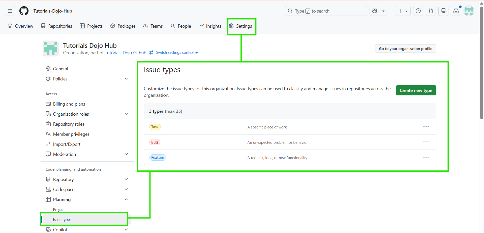Screen dimensions: 484x233
Task: Expand the Organization roles section
Action: click(x=126, y=114)
